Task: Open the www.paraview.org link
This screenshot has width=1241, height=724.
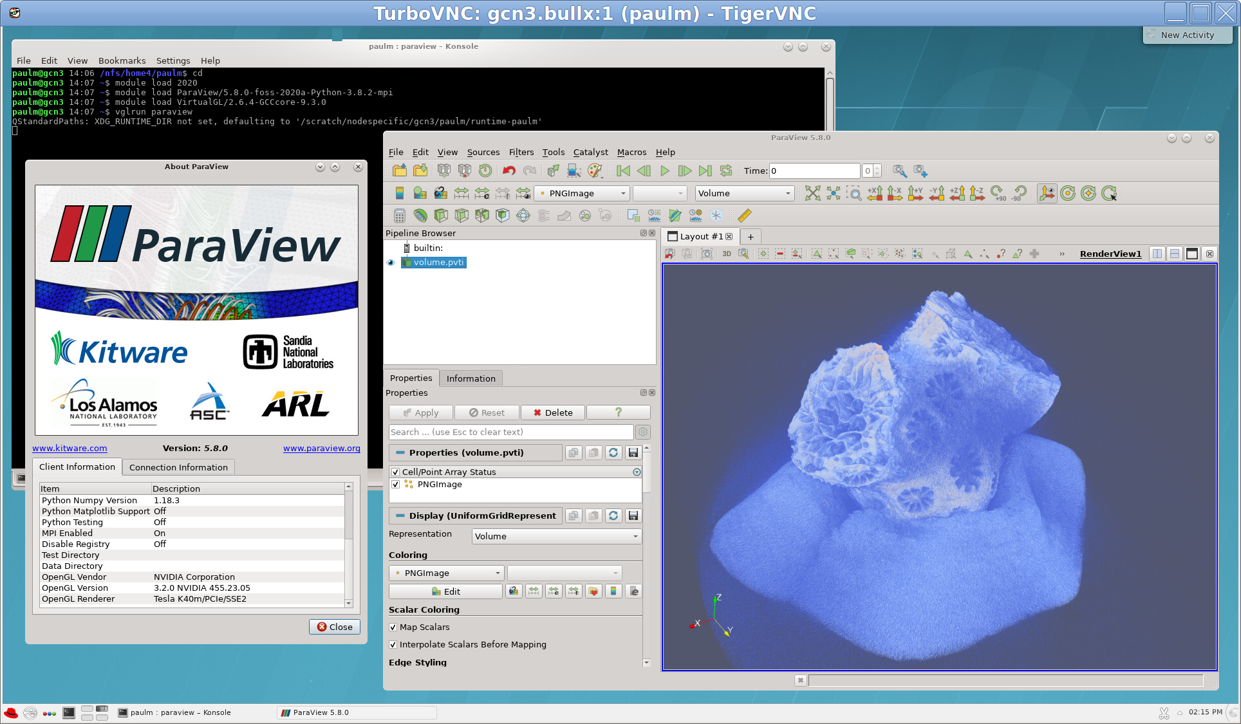Action: pos(322,448)
